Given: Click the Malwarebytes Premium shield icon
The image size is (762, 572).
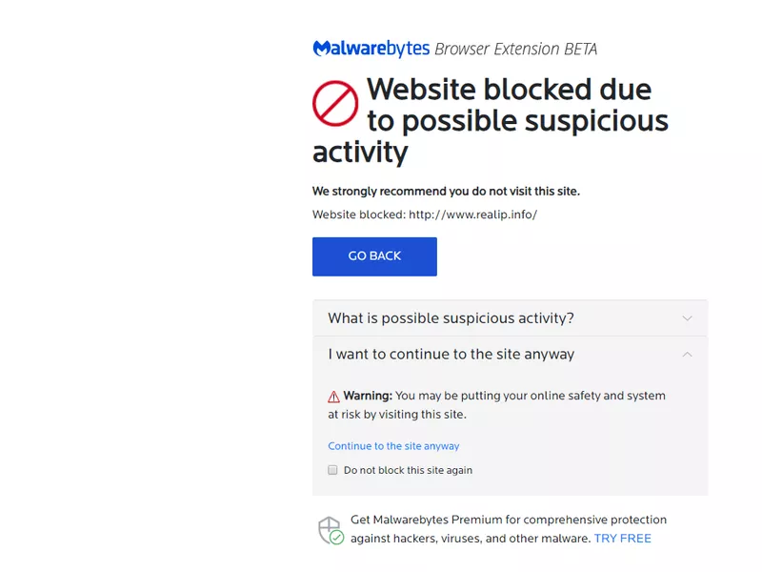Looking at the screenshot, I should pyautogui.click(x=329, y=527).
